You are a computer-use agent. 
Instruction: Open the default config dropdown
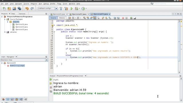pos(56,8)
